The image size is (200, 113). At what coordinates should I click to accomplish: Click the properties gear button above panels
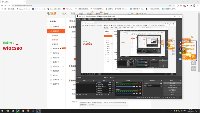(x=106, y=78)
